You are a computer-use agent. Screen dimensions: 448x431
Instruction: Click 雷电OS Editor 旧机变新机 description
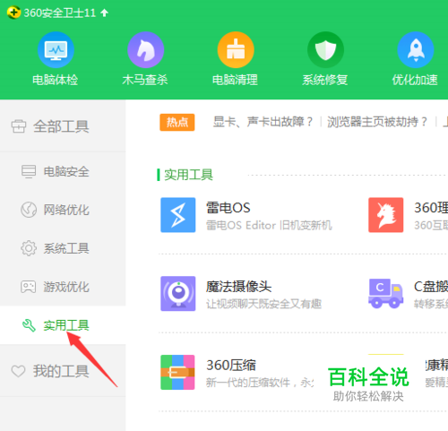pyautogui.click(x=269, y=225)
